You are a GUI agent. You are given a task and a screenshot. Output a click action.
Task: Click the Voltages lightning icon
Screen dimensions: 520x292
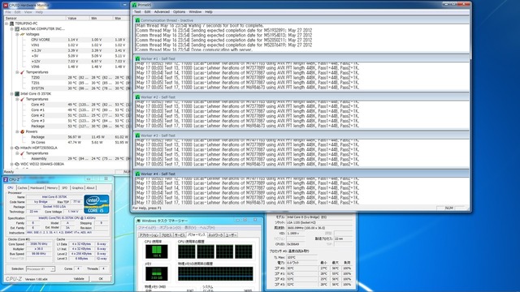point(23,34)
